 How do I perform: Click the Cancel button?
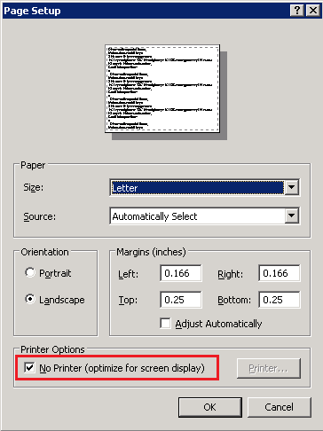coord(280,407)
